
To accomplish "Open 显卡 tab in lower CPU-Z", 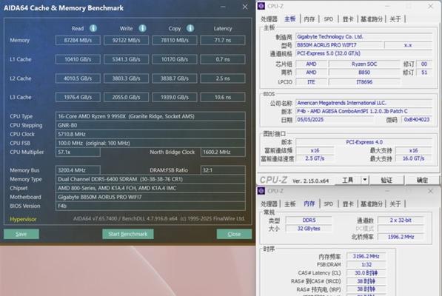I will 348,204.
